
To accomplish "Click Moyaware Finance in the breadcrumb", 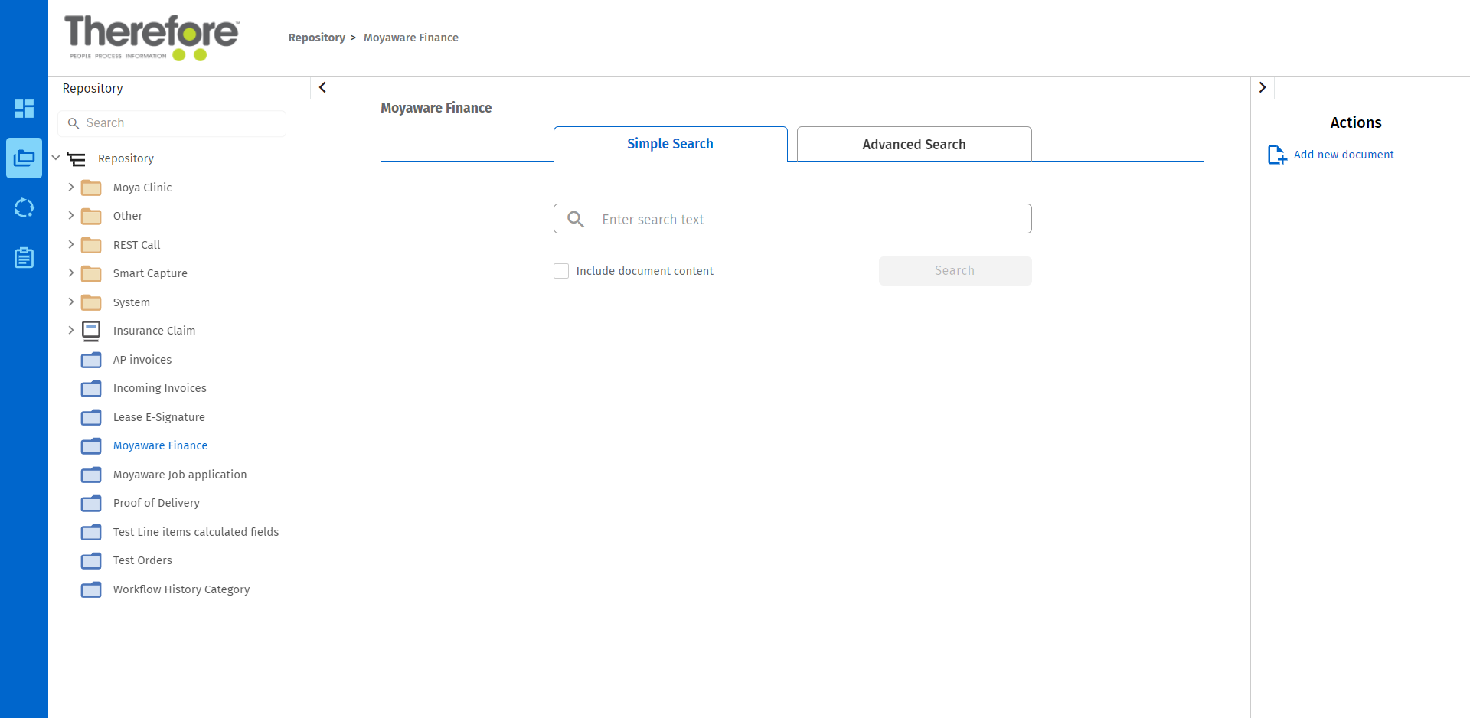I will coord(411,38).
